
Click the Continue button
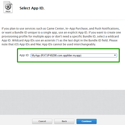click(86, 121)
